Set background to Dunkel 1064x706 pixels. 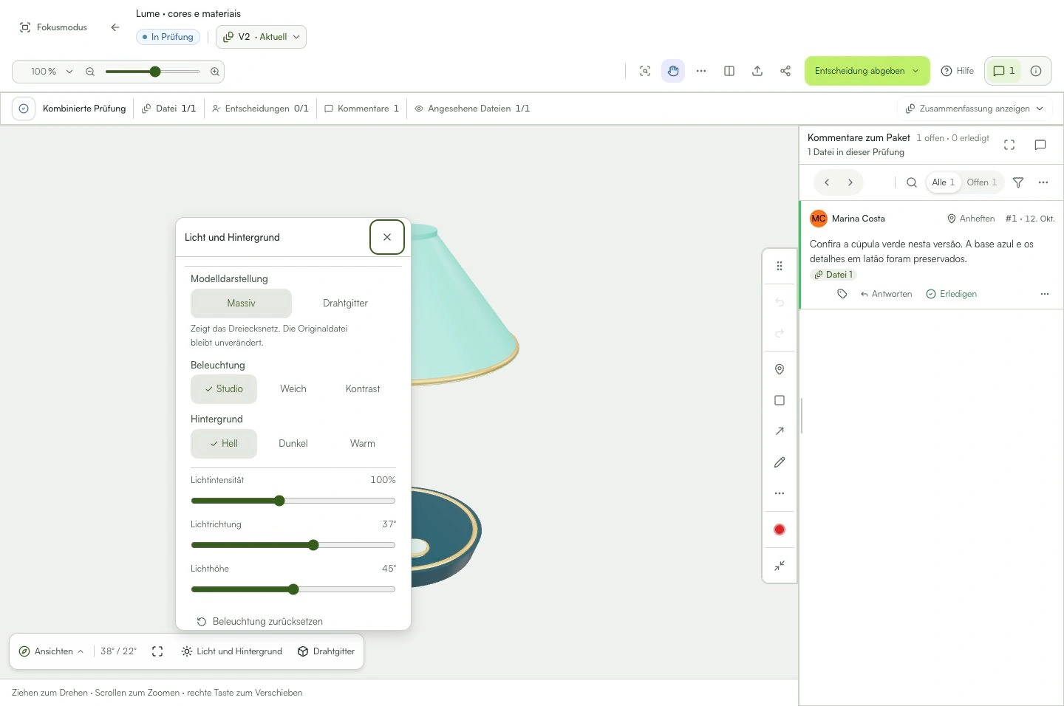click(293, 444)
